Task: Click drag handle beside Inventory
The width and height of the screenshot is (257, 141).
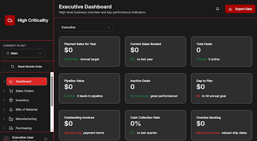Action: pos(4,100)
